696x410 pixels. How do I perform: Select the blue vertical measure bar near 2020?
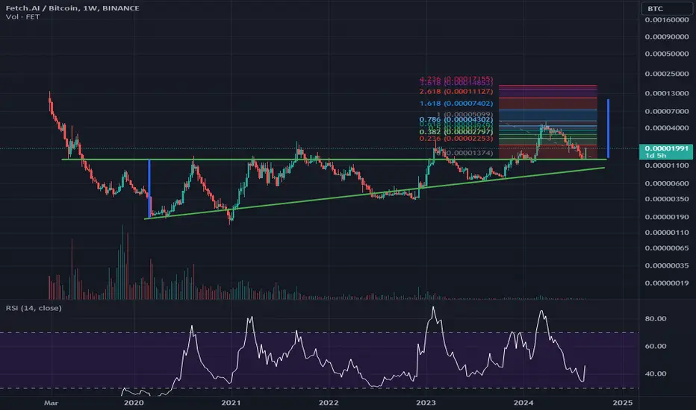149,189
